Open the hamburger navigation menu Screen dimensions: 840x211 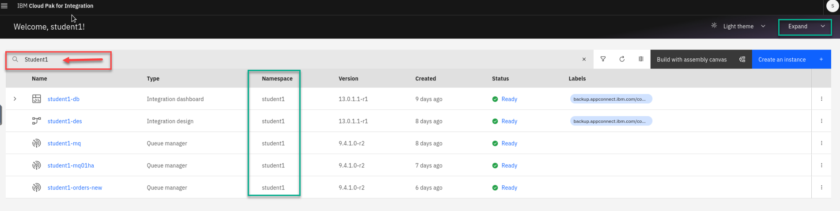point(4,6)
